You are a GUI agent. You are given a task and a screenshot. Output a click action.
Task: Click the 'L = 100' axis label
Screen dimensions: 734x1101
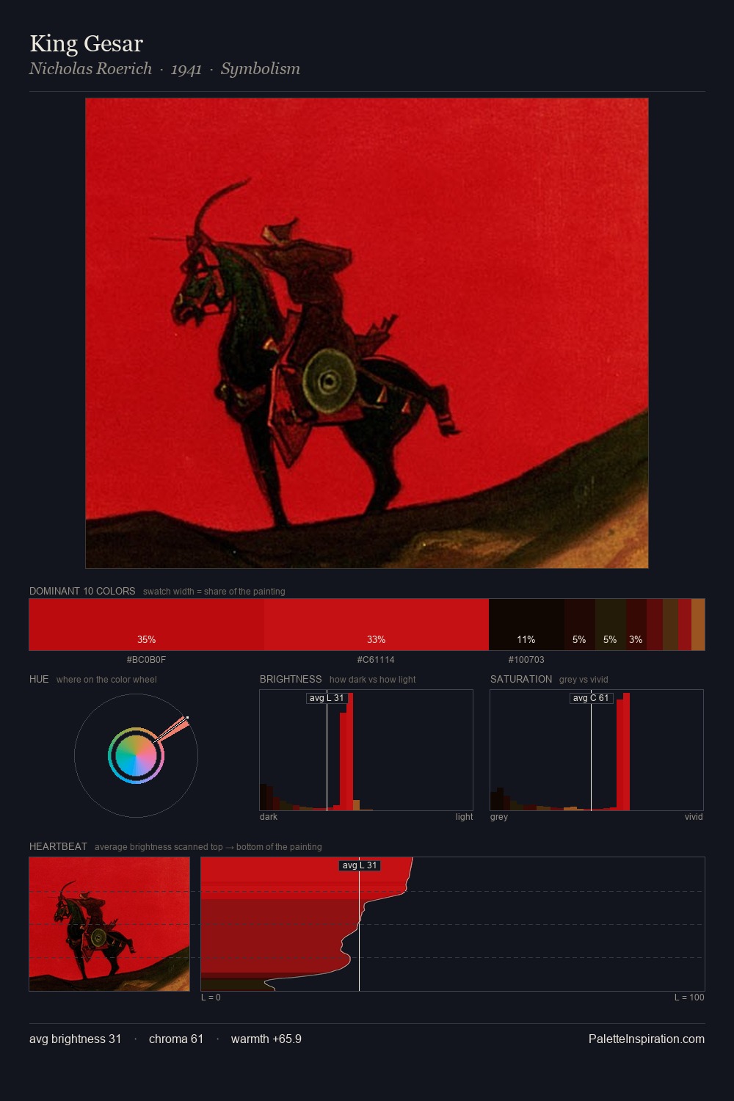click(x=689, y=998)
